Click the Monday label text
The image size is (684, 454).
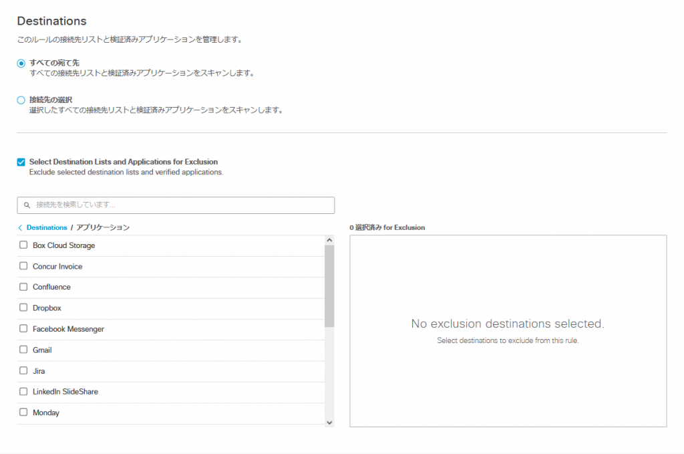[x=46, y=413]
